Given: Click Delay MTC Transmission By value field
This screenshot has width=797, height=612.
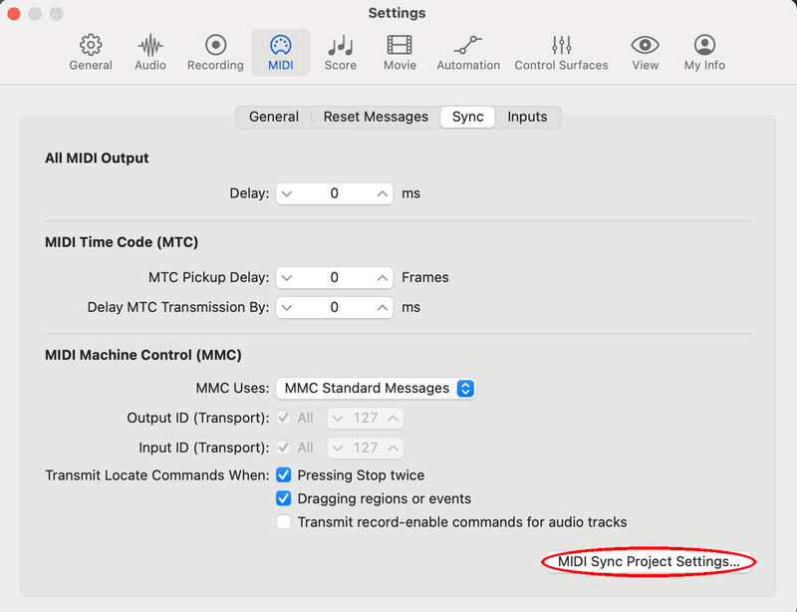Looking at the screenshot, I should (x=335, y=308).
